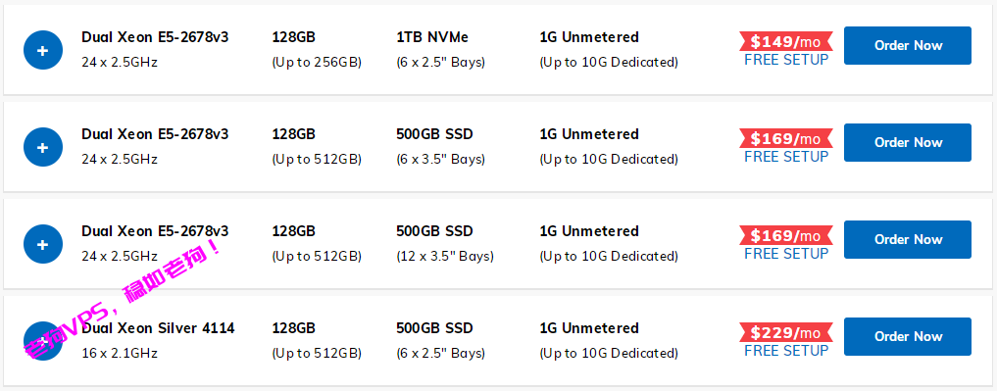The image size is (997, 391).
Task: Select the Dual Xeon Silver 4114 title
Action: [159, 328]
